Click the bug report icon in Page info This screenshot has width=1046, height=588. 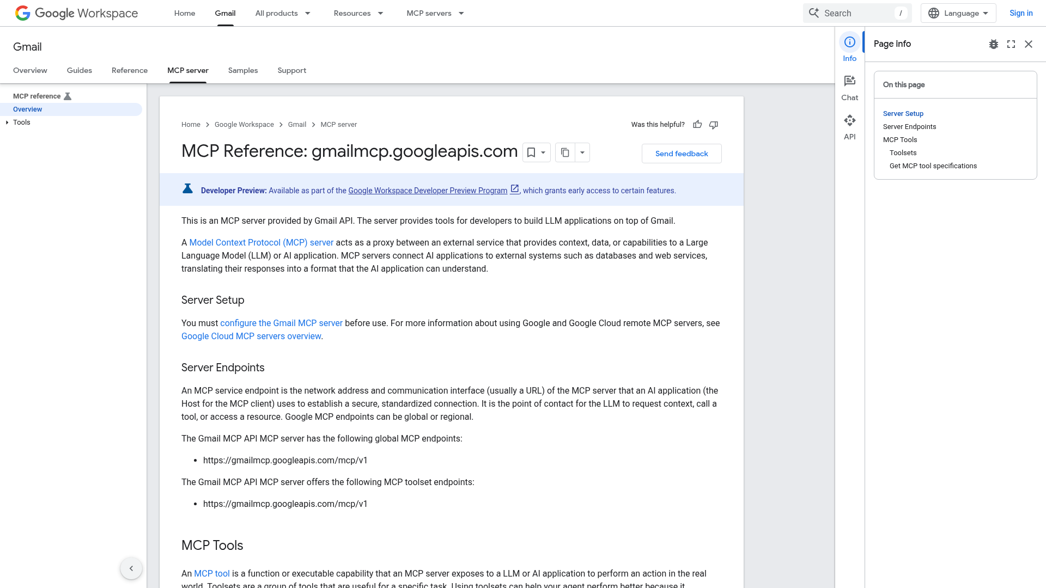[994, 44]
